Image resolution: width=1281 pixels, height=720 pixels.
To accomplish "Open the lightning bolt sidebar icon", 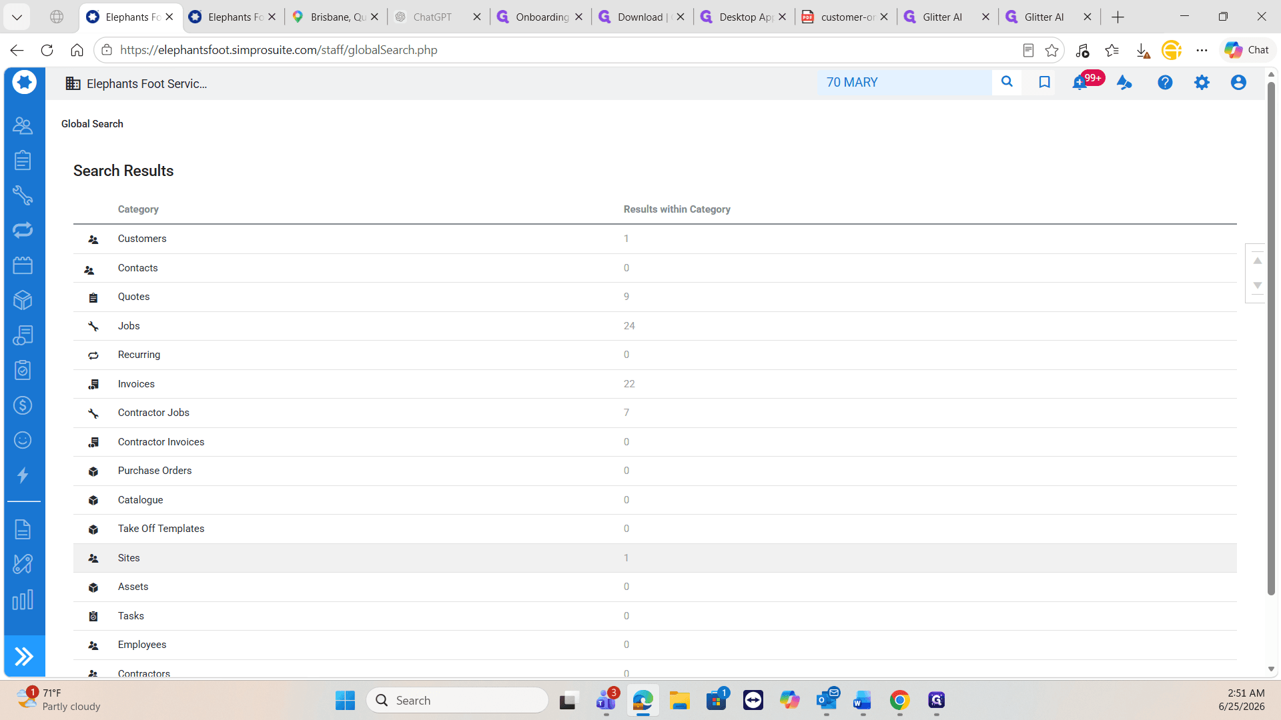I will coord(23,475).
